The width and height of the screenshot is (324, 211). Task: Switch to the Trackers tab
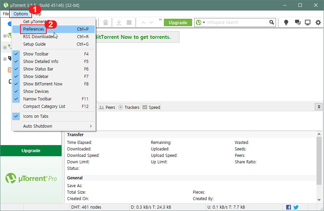[129, 107]
